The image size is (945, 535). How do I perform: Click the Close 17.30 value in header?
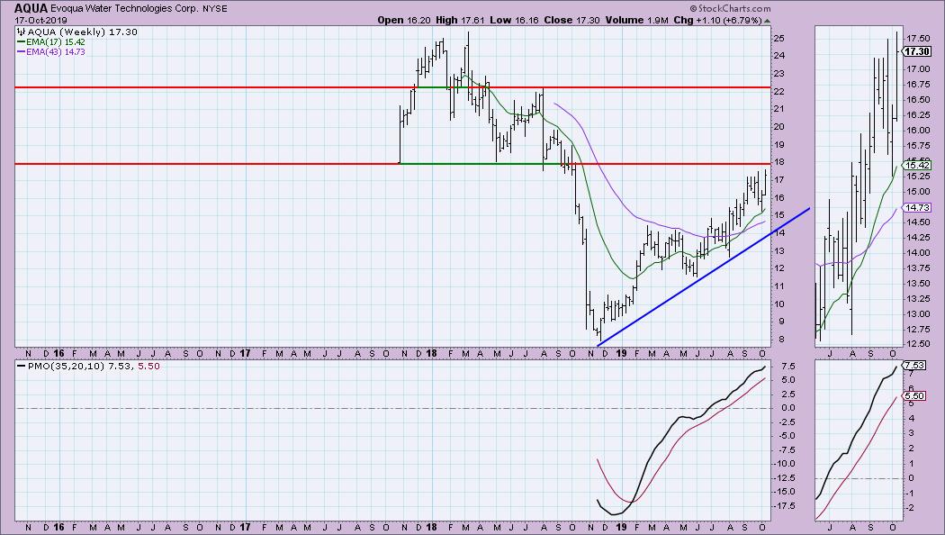point(571,20)
